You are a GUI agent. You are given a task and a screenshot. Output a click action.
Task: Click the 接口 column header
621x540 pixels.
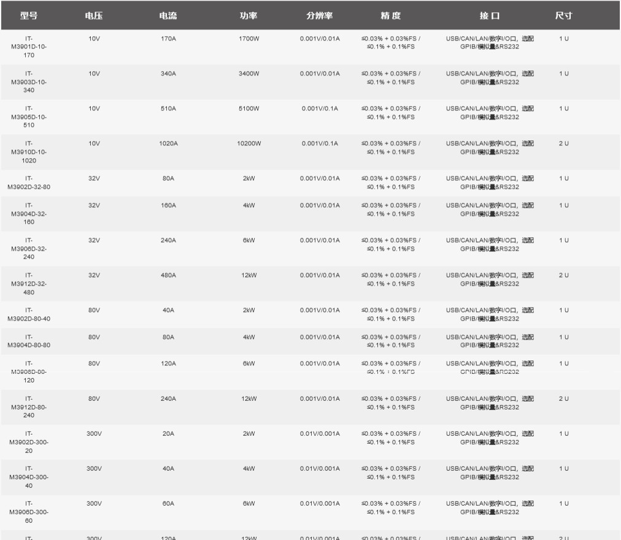490,16
